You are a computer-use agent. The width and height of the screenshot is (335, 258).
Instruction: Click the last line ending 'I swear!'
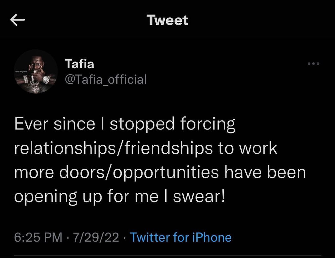pyautogui.click(x=119, y=197)
